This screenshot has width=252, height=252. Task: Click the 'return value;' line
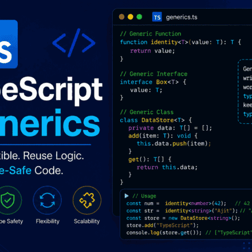pyautogui.click(x=152, y=51)
